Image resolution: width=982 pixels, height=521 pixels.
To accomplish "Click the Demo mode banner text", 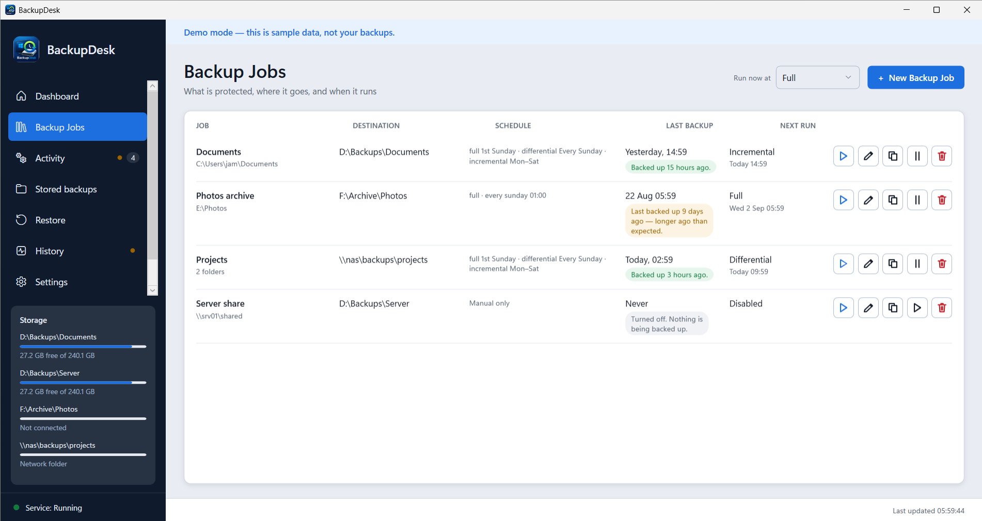I will (x=289, y=32).
